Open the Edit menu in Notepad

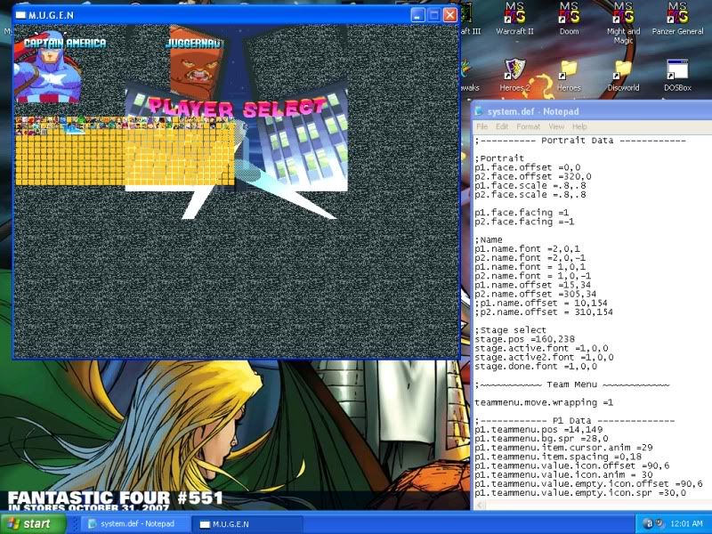[x=502, y=127]
